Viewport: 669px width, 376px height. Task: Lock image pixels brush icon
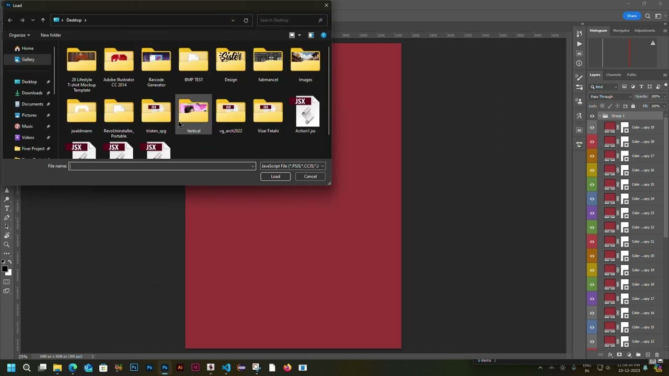pyautogui.click(x=609, y=106)
